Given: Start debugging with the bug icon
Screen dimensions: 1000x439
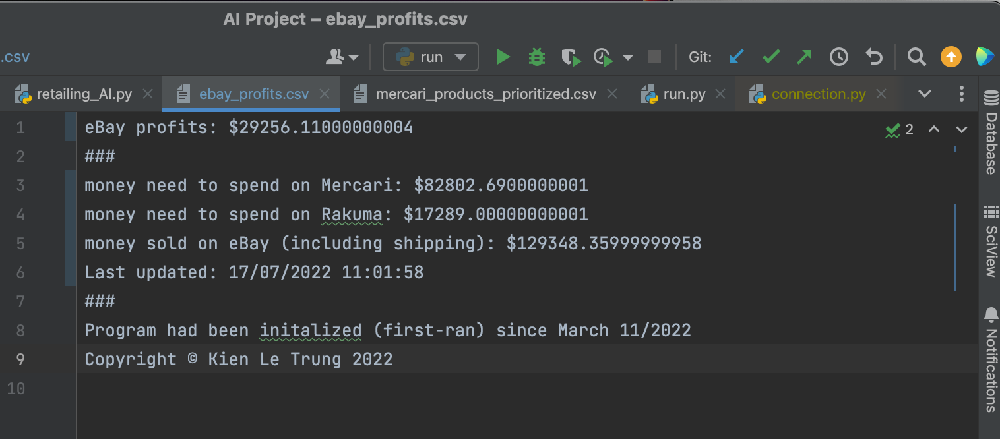Looking at the screenshot, I should [x=537, y=57].
